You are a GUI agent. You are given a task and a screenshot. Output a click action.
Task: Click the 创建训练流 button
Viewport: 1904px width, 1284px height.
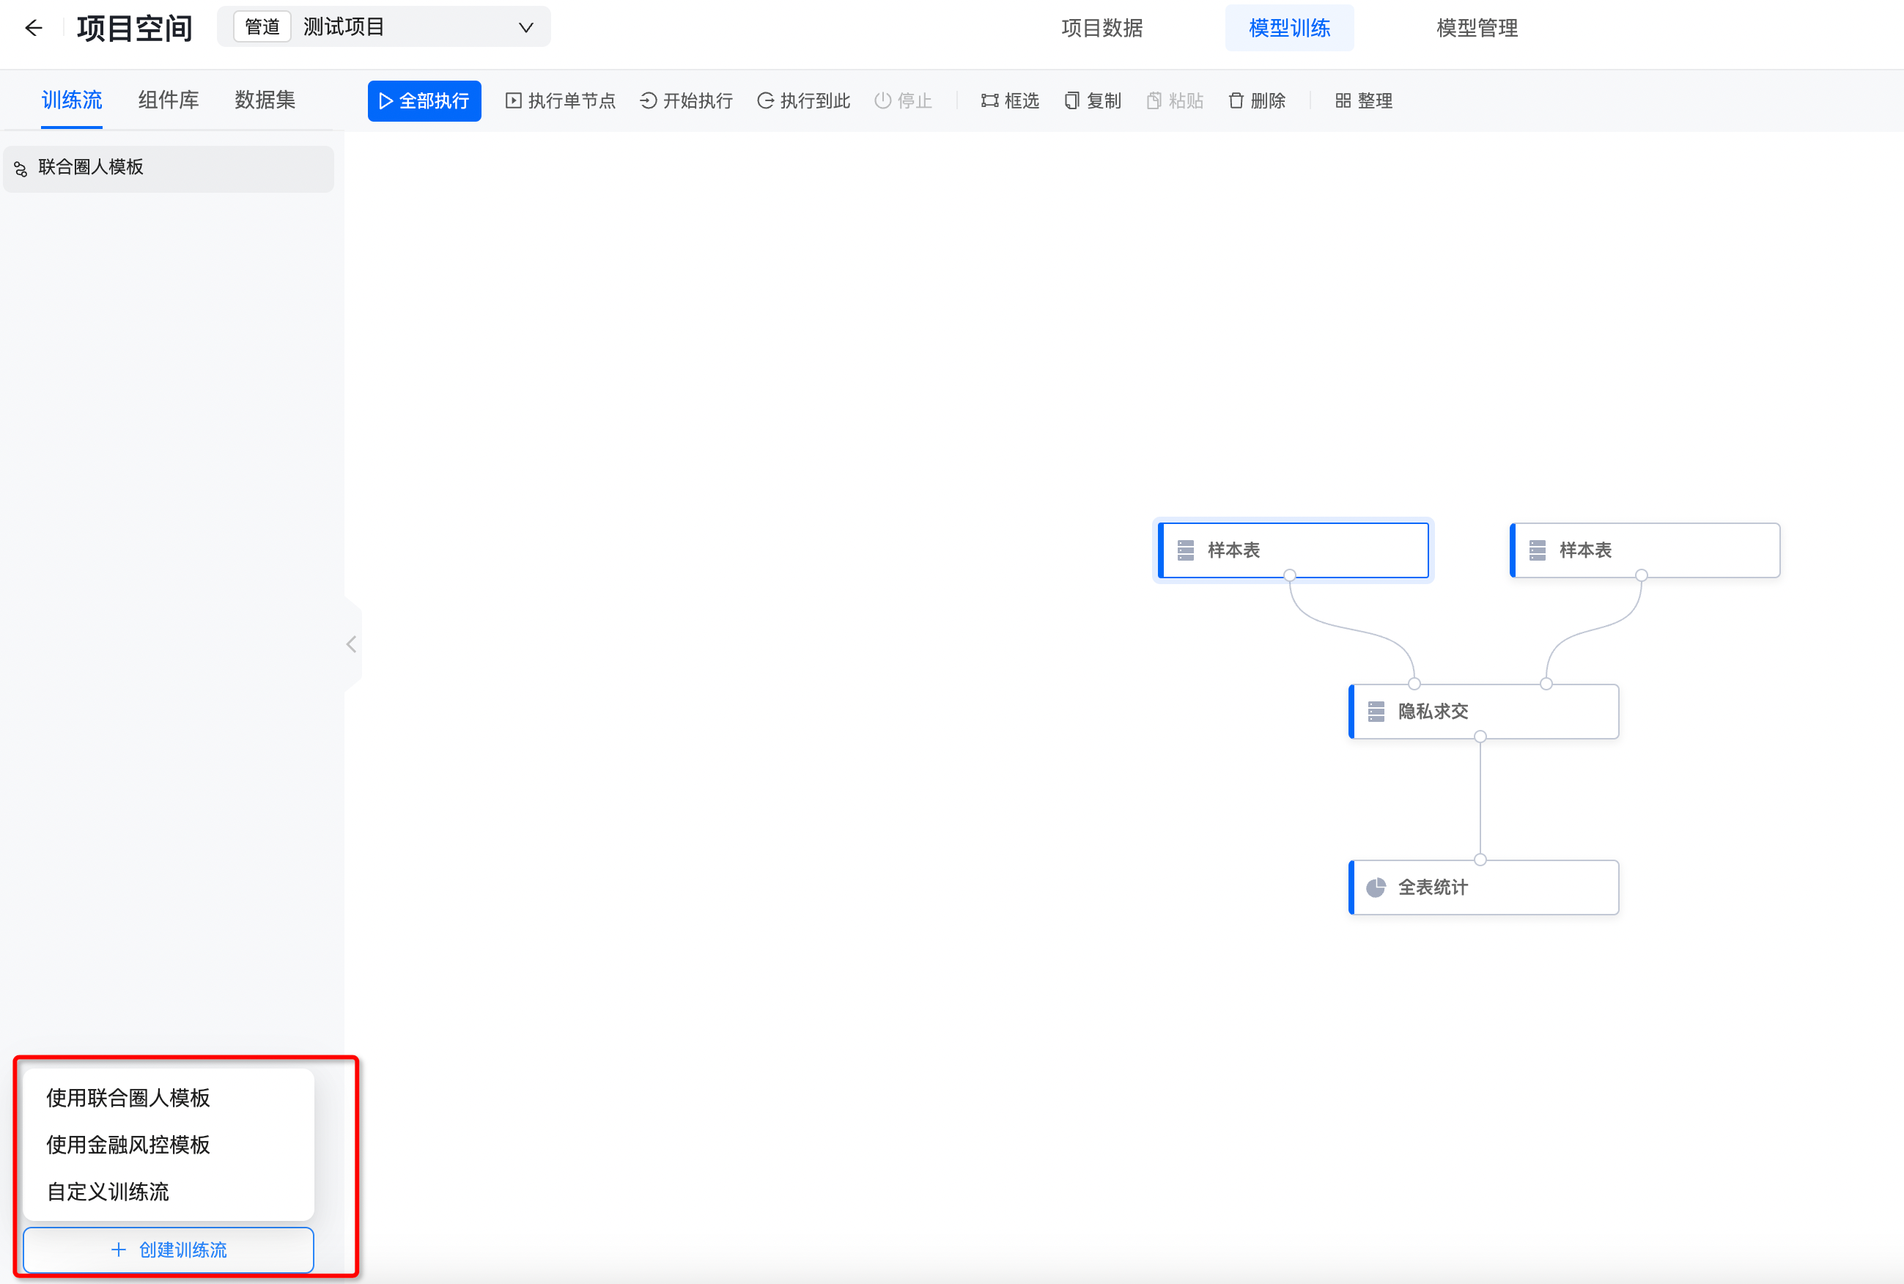[x=169, y=1250]
